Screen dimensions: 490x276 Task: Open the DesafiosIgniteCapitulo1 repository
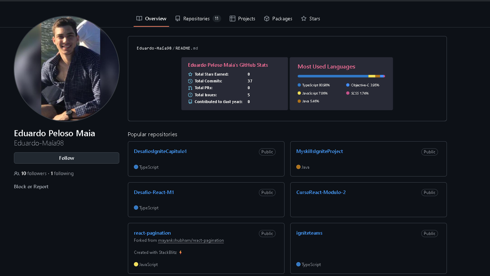coord(160,151)
